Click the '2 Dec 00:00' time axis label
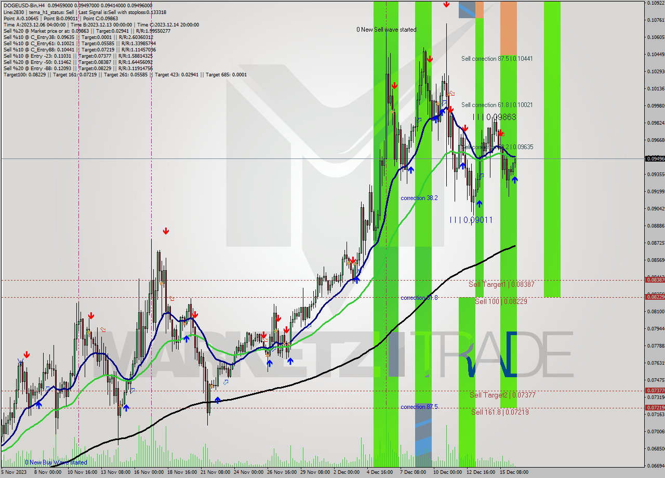 (347, 473)
